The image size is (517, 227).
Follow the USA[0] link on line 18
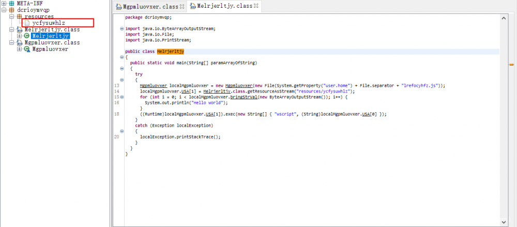pyautogui.click(x=366, y=114)
